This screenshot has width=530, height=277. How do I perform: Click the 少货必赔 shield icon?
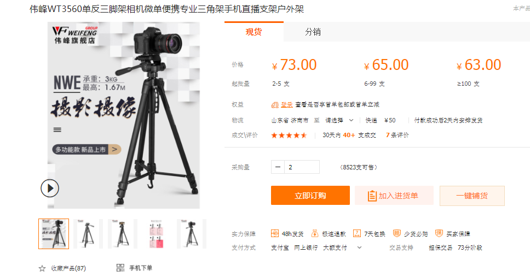tap(396, 233)
